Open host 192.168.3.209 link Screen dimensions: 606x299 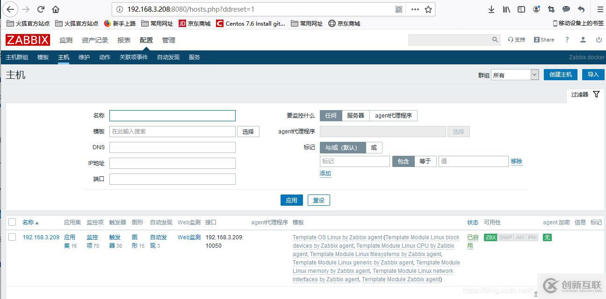tap(41, 237)
